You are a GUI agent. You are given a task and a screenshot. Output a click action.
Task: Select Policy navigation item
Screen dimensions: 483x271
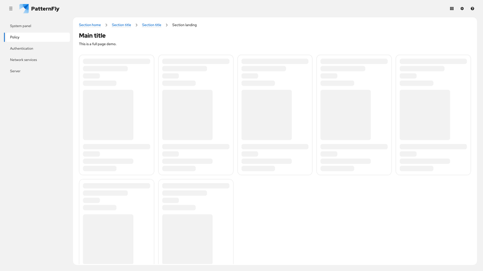point(37,37)
